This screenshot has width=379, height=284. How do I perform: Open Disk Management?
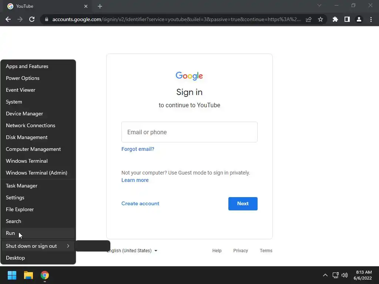[x=38, y=137]
